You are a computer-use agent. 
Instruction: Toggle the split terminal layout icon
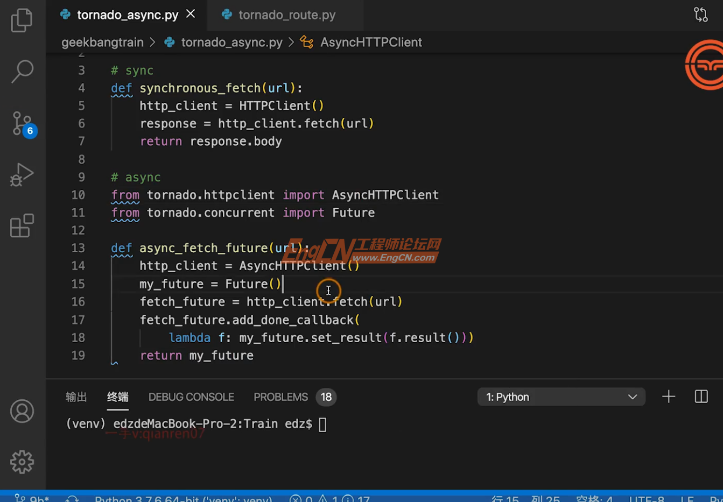click(x=700, y=397)
